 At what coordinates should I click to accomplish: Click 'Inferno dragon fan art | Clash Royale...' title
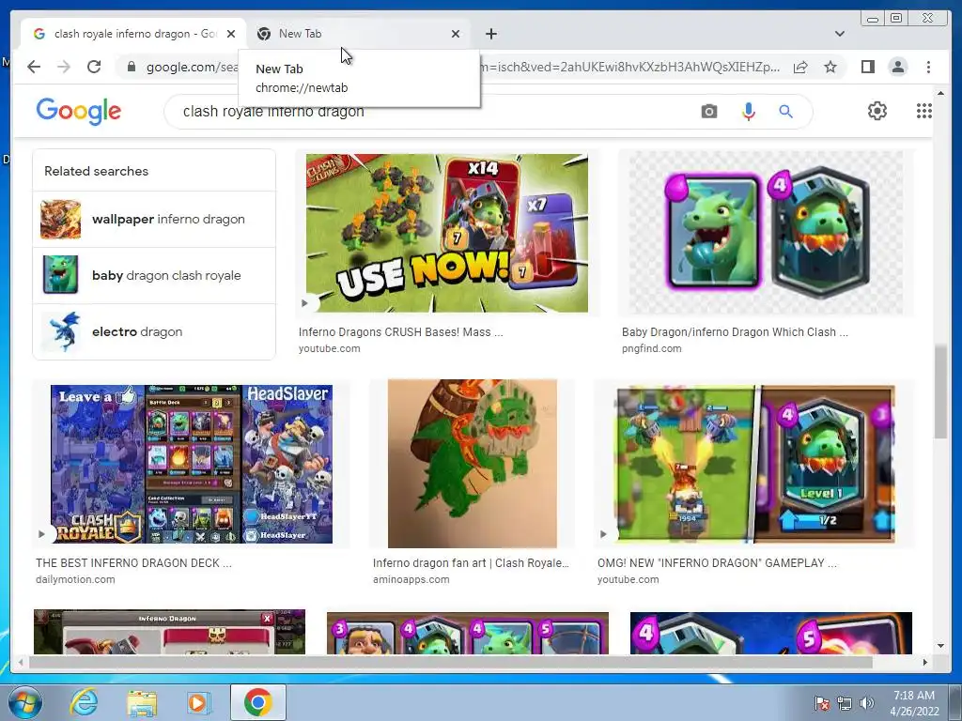[472, 563]
